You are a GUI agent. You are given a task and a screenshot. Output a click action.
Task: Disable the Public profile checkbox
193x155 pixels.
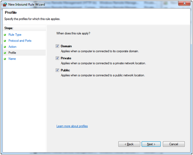click(57, 70)
